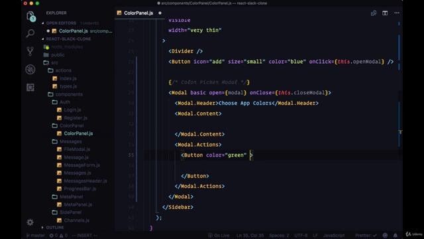Open Register.js in the Auth folder

coord(76,118)
